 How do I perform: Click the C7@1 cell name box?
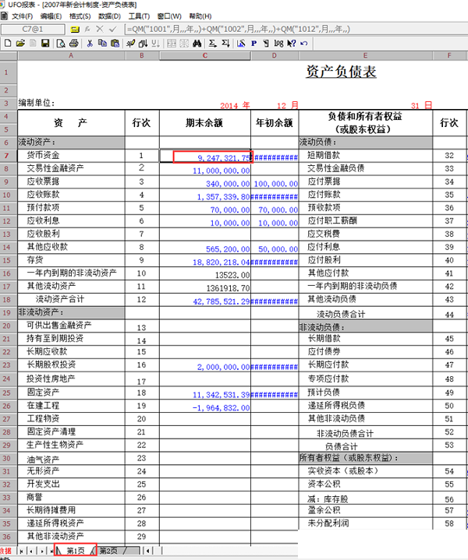(33, 30)
